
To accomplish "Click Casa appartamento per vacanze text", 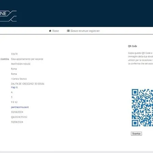I will (27, 59).
